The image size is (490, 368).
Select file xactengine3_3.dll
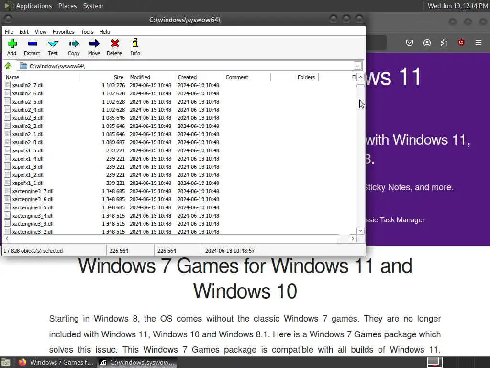33,223
